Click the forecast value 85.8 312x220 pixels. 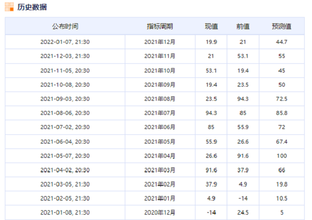coord(282,113)
